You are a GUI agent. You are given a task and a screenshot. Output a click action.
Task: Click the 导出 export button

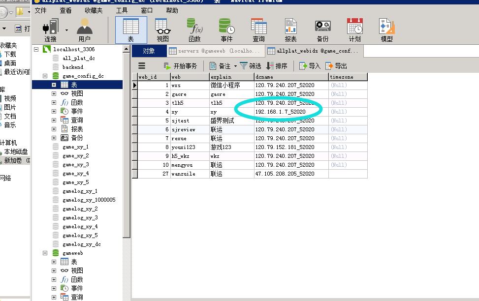point(336,66)
